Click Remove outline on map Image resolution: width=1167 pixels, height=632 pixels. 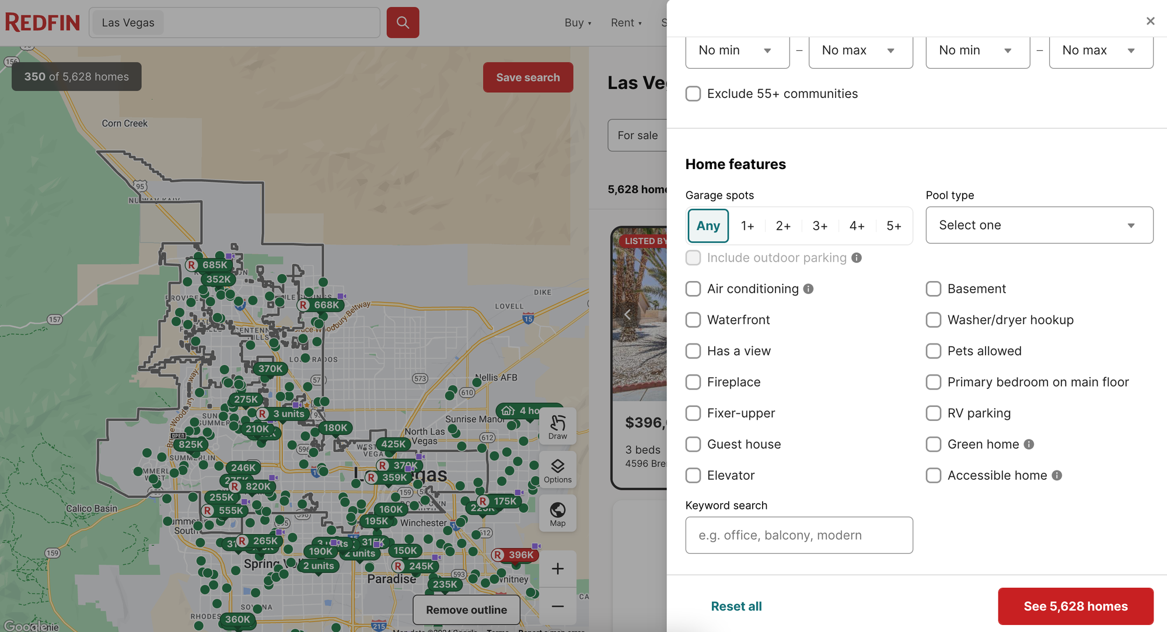pyautogui.click(x=466, y=610)
